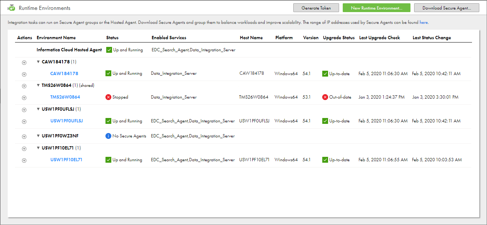Collapse the USW1PF0WZ3NF group

38,136
